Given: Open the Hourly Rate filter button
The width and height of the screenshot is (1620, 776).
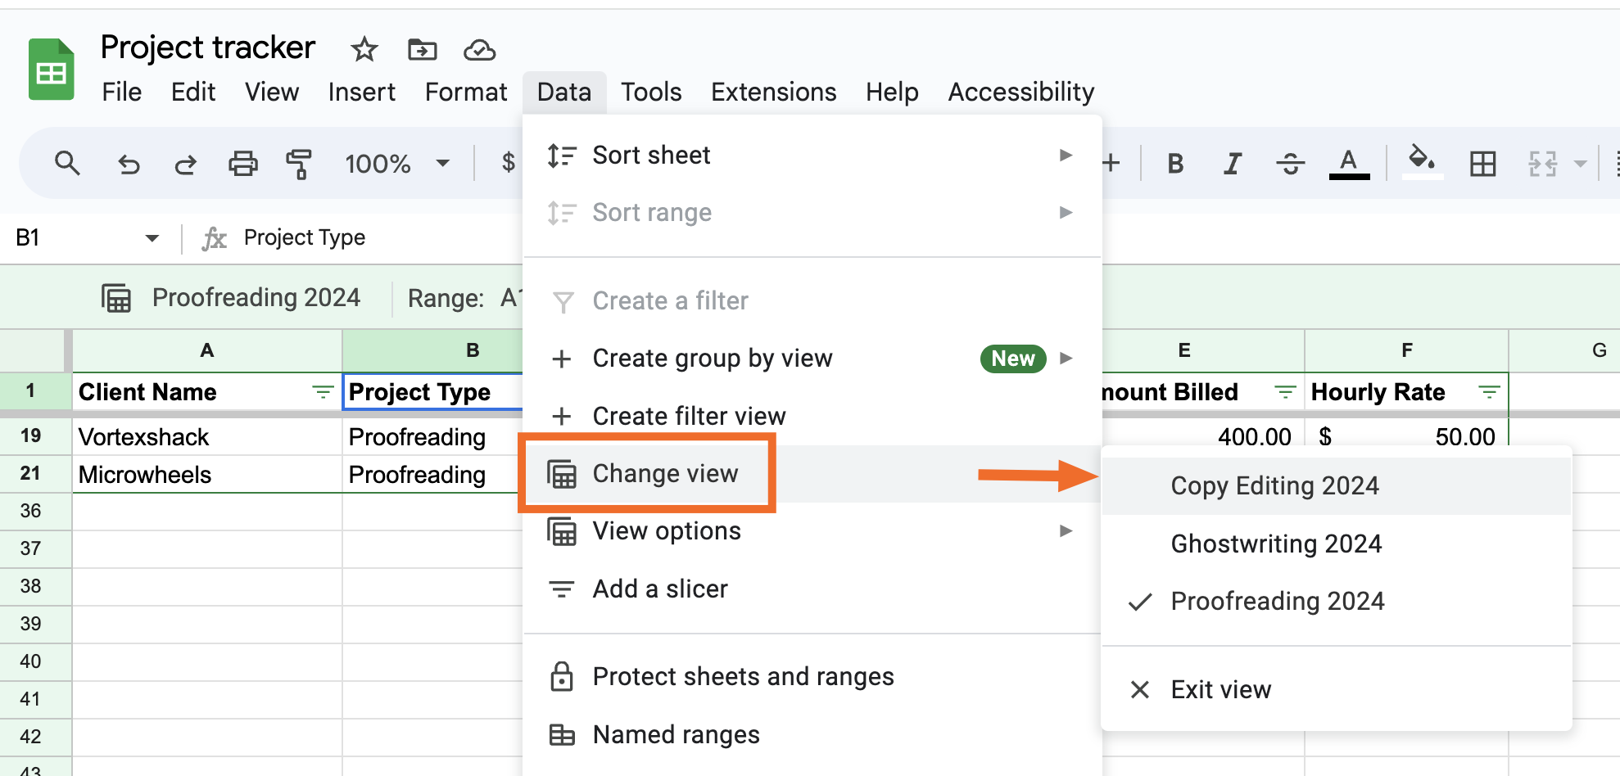Looking at the screenshot, I should click(x=1489, y=392).
